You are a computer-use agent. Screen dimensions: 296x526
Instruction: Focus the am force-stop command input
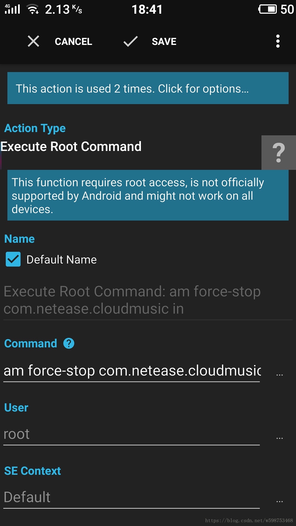[x=132, y=371]
